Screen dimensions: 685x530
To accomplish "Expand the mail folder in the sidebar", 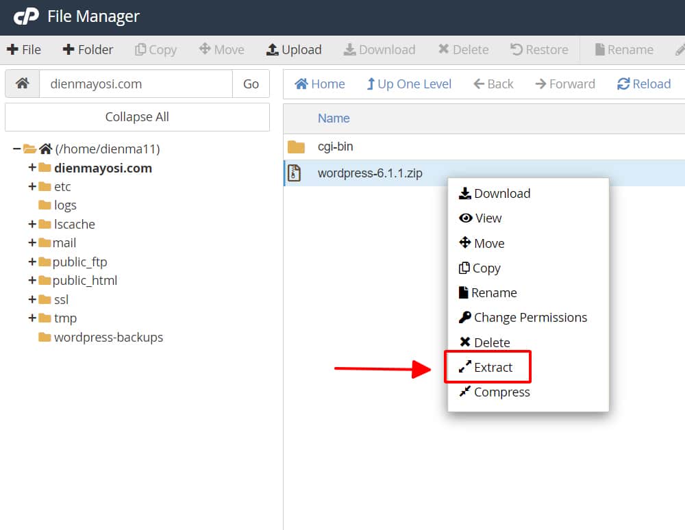I will coord(33,242).
